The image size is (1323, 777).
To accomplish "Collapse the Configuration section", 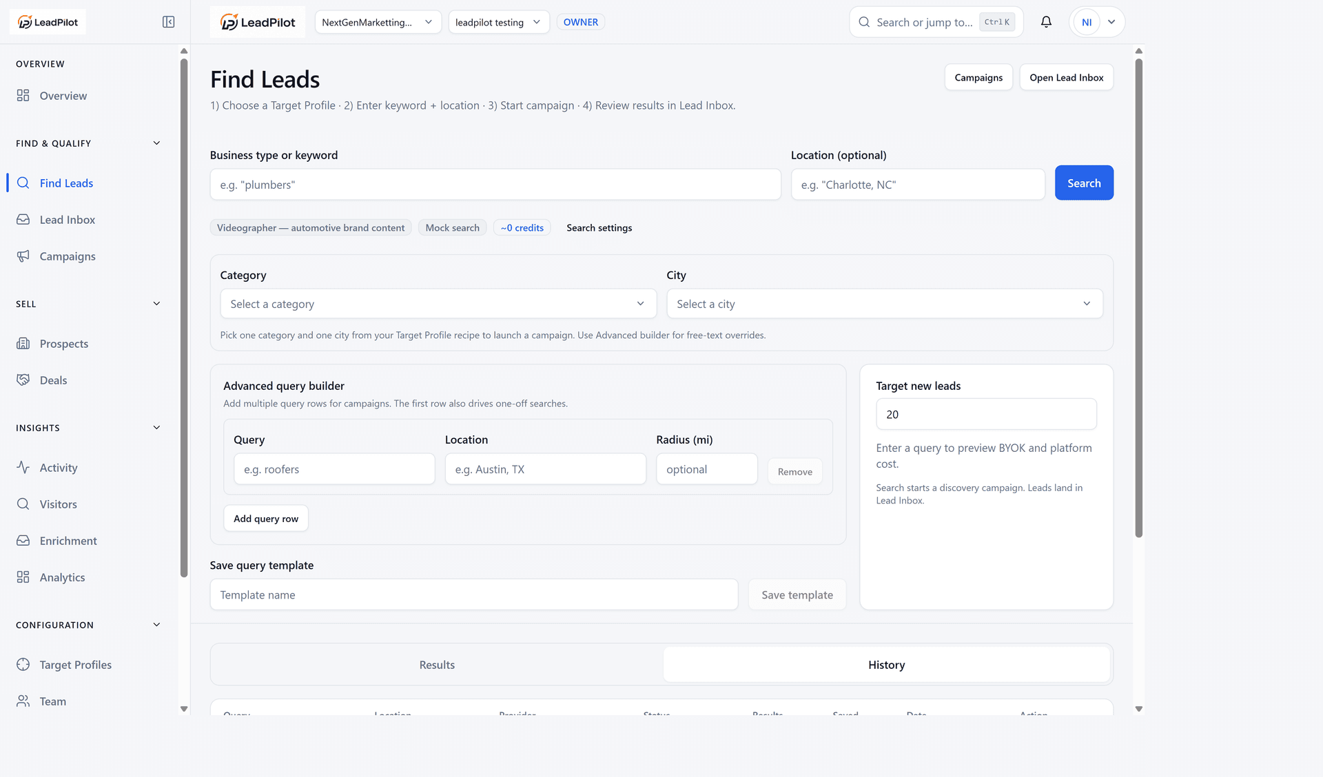I will point(156,625).
